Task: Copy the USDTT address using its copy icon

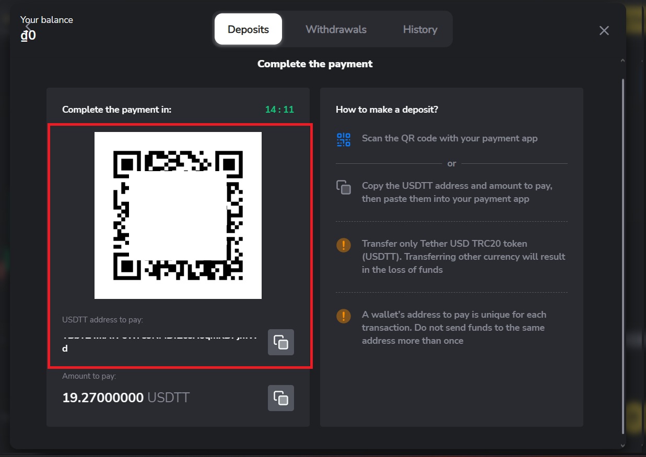Action: coord(280,342)
